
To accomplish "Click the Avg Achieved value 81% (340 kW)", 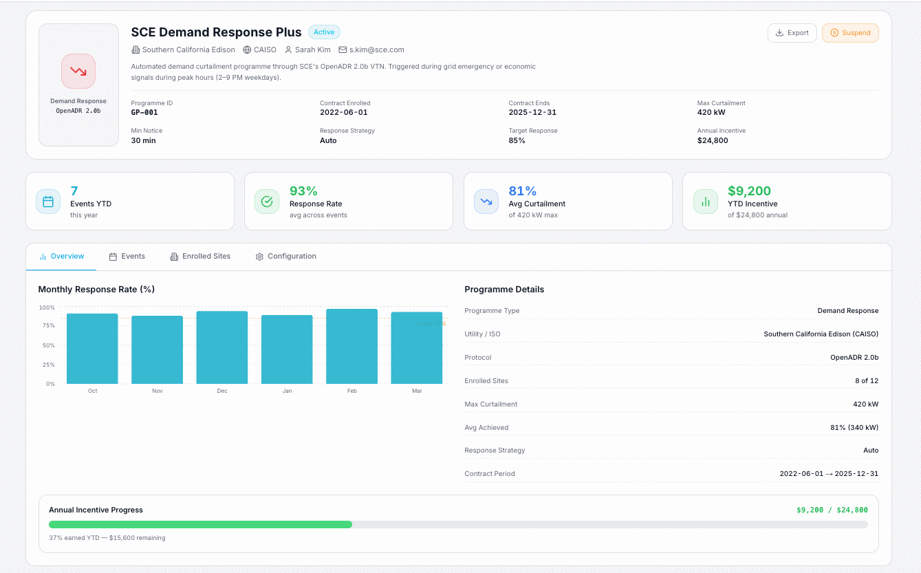I will pos(854,428).
